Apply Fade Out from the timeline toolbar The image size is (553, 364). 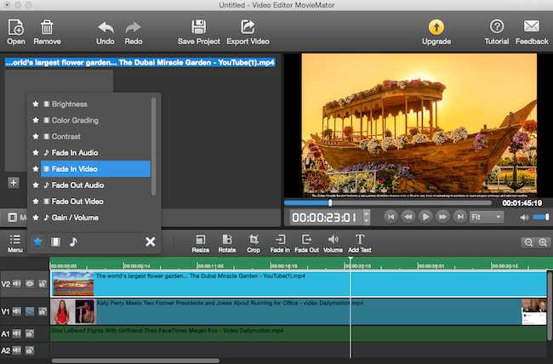pos(306,243)
